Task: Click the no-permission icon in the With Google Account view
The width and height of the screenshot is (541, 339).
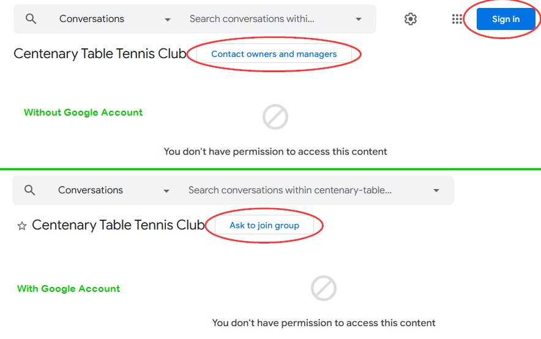Action: click(324, 288)
